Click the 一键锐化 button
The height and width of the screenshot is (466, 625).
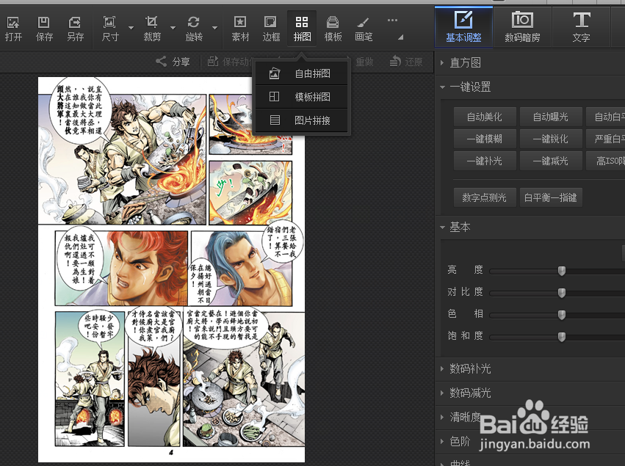pyautogui.click(x=551, y=139)
